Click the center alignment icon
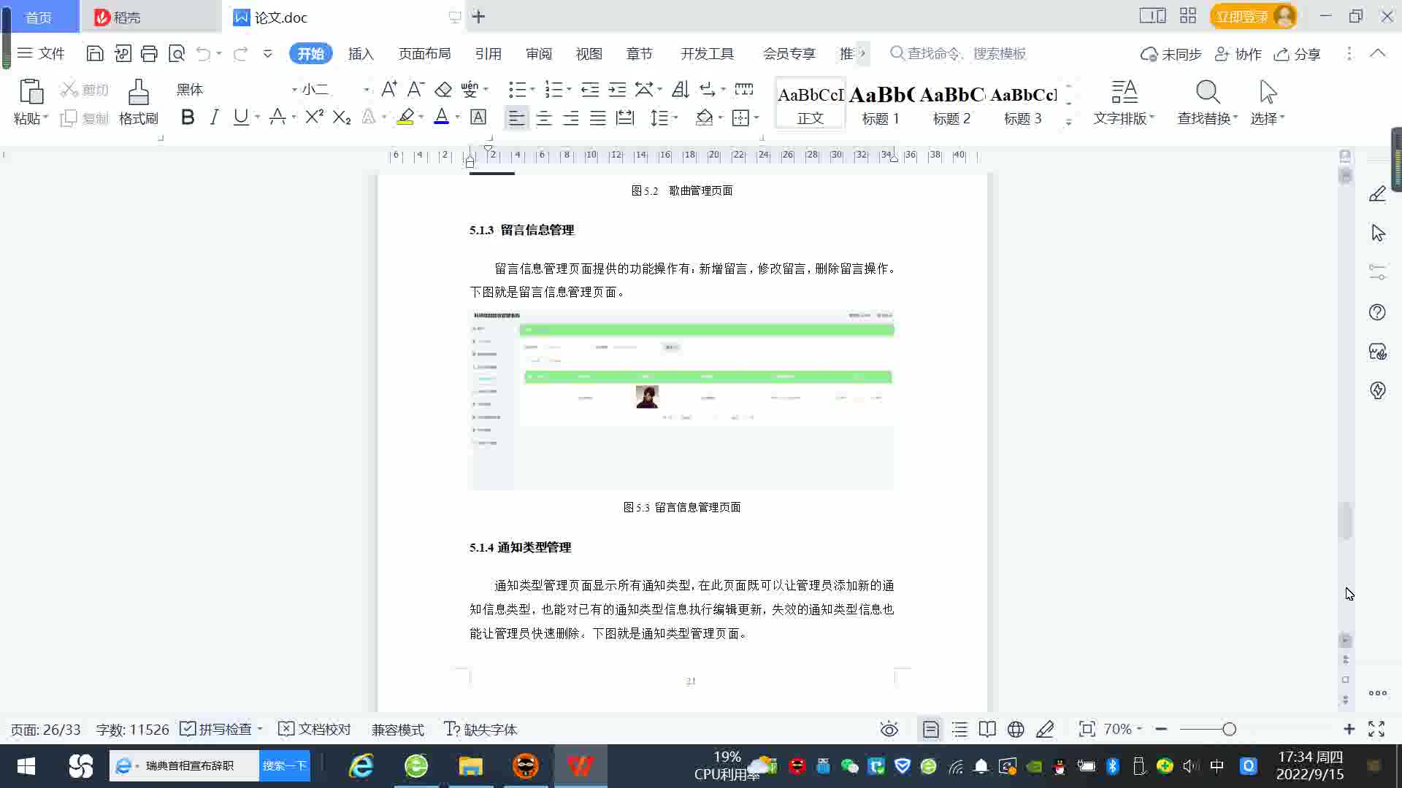This screenshot has width=1402, height=788. (x=543, y=118)
